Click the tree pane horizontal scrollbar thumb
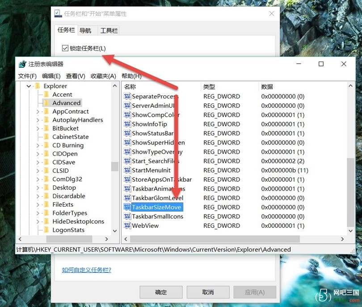 pos(69,239)
